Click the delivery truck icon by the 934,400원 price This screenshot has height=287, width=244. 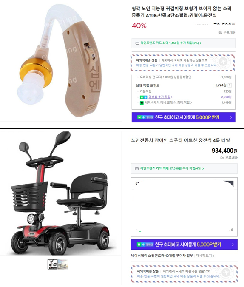[222, 158]
